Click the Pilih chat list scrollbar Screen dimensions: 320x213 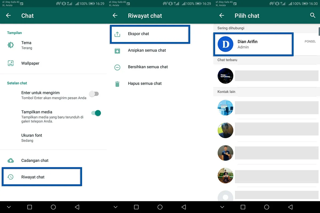319,31
